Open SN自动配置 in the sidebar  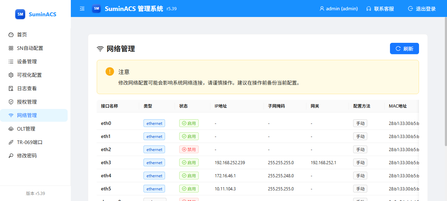[x=34, y=48]
